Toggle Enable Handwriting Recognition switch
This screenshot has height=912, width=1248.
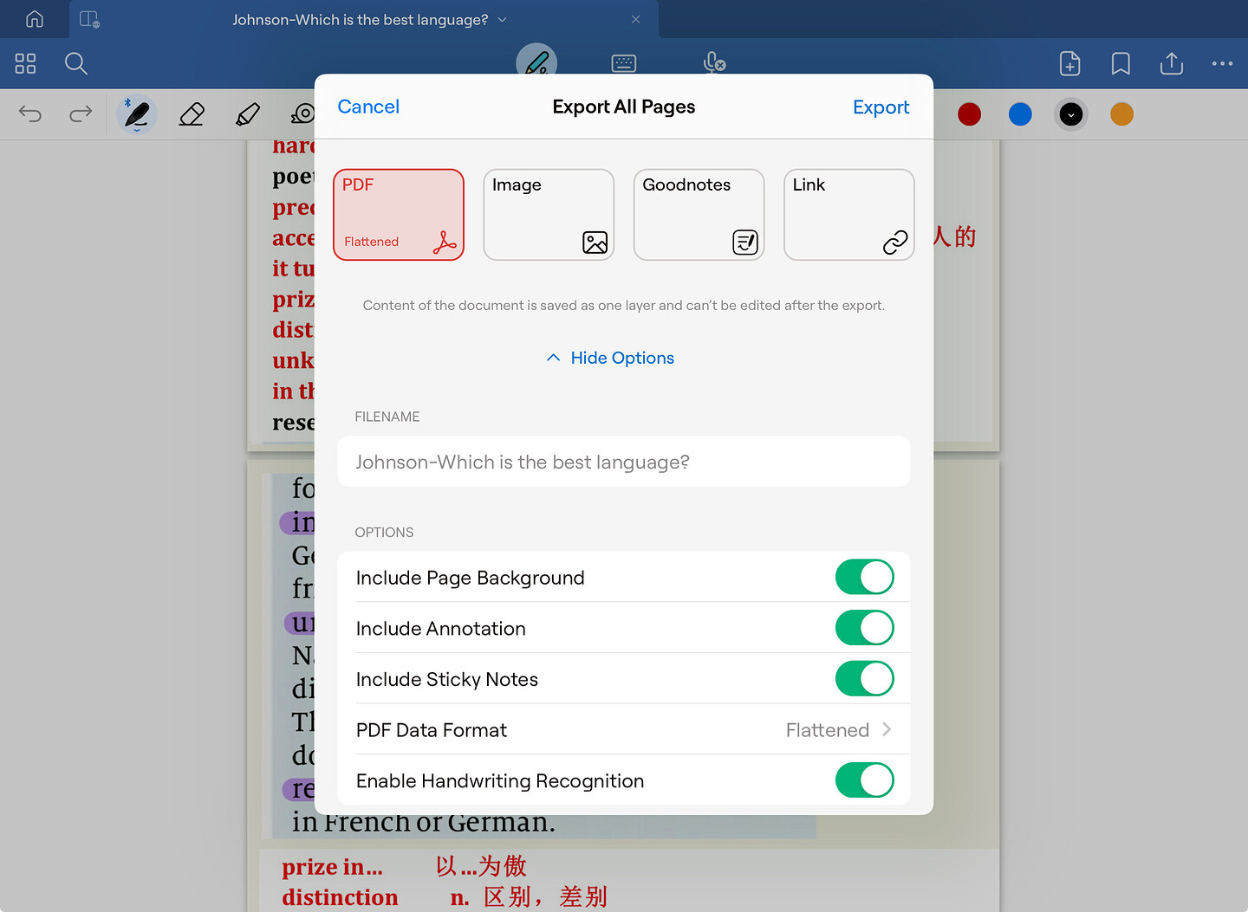[864, 780]
